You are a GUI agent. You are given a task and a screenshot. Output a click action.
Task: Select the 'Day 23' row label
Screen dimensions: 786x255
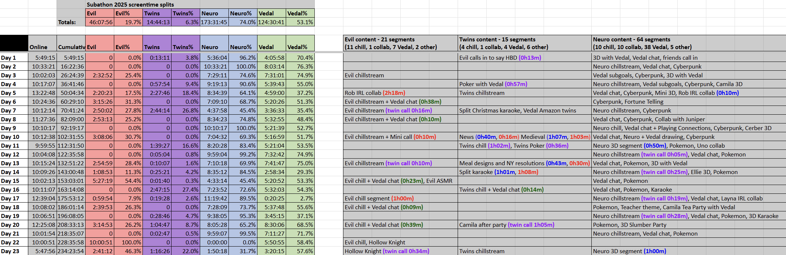pos(14,251)
